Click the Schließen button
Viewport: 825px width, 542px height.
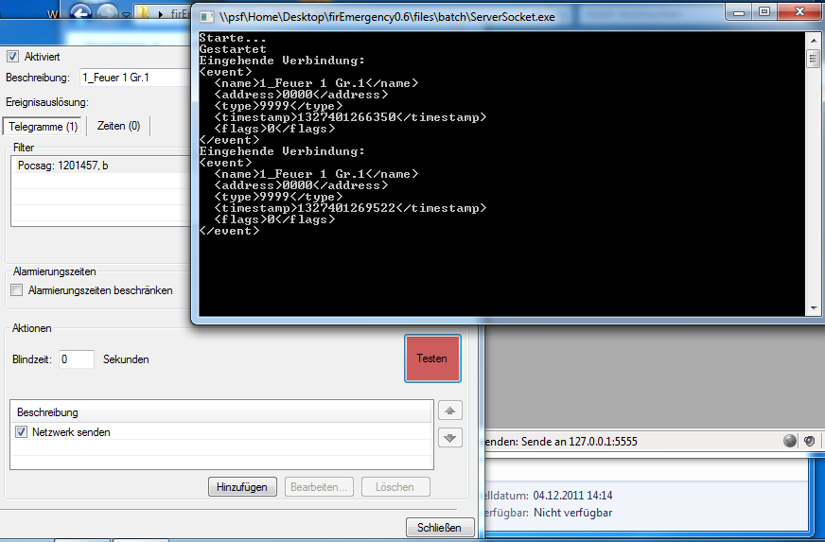[x=439, y=528]
